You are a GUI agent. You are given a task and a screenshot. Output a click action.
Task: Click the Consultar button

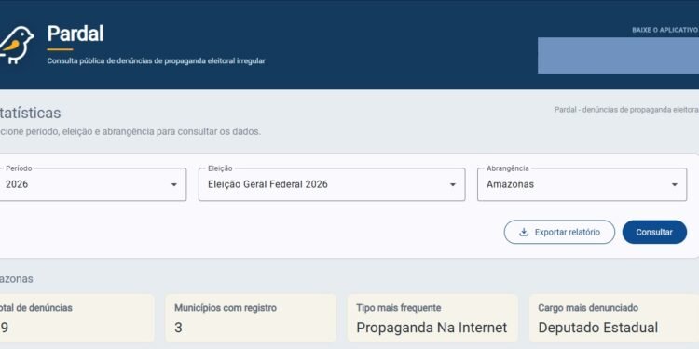(x=654, y=232)
